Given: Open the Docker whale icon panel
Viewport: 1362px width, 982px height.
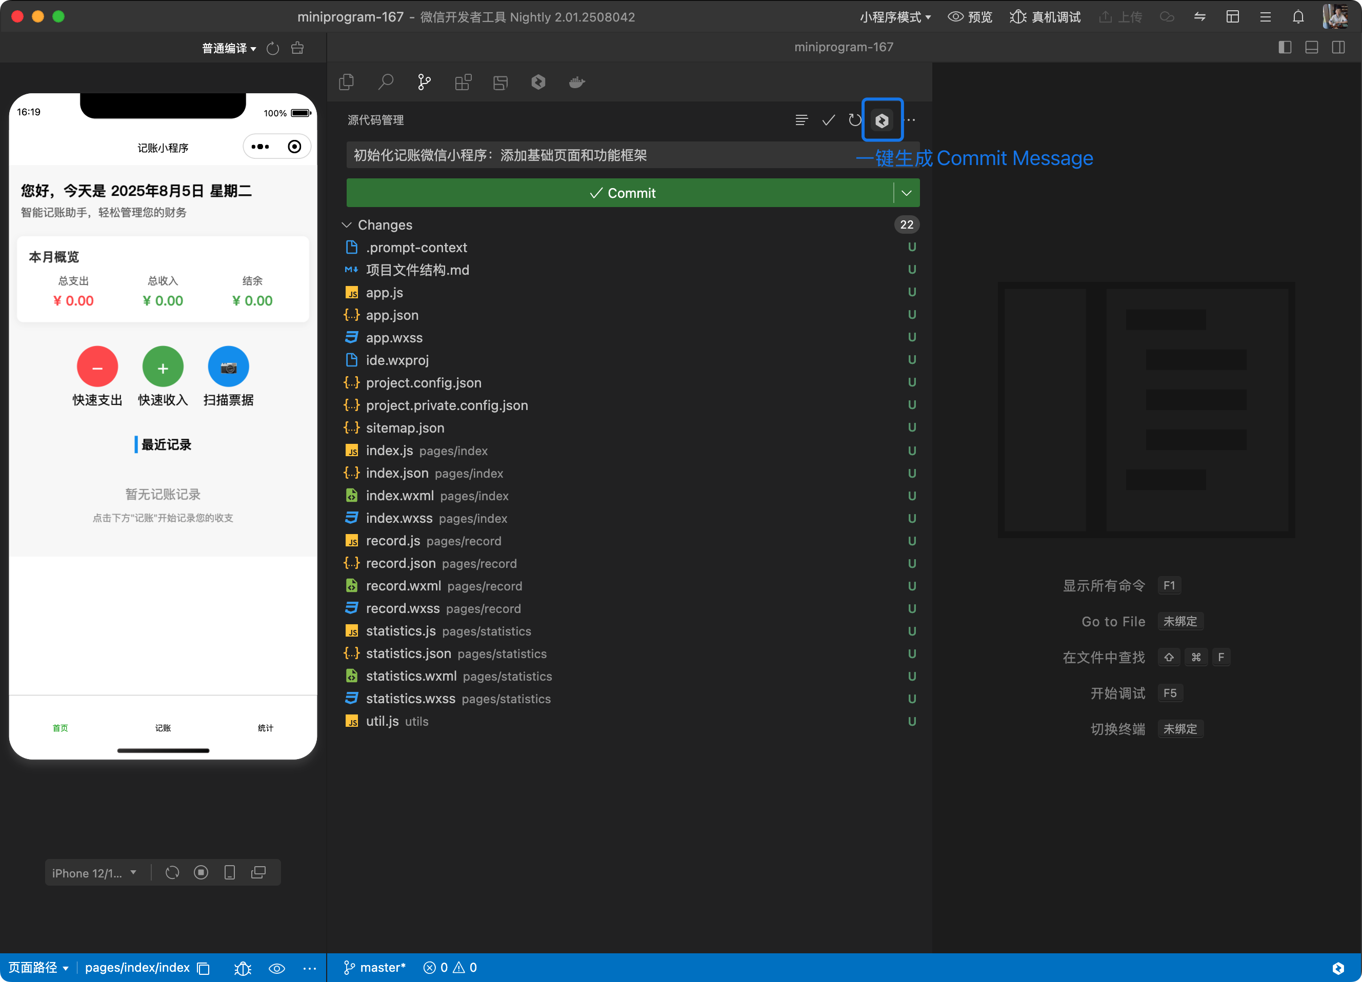Looking at the screenshot, I should [576, 82].
